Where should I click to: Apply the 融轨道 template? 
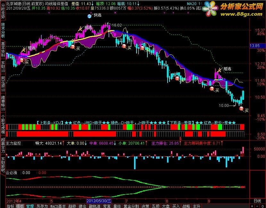(x=95, y=206)
